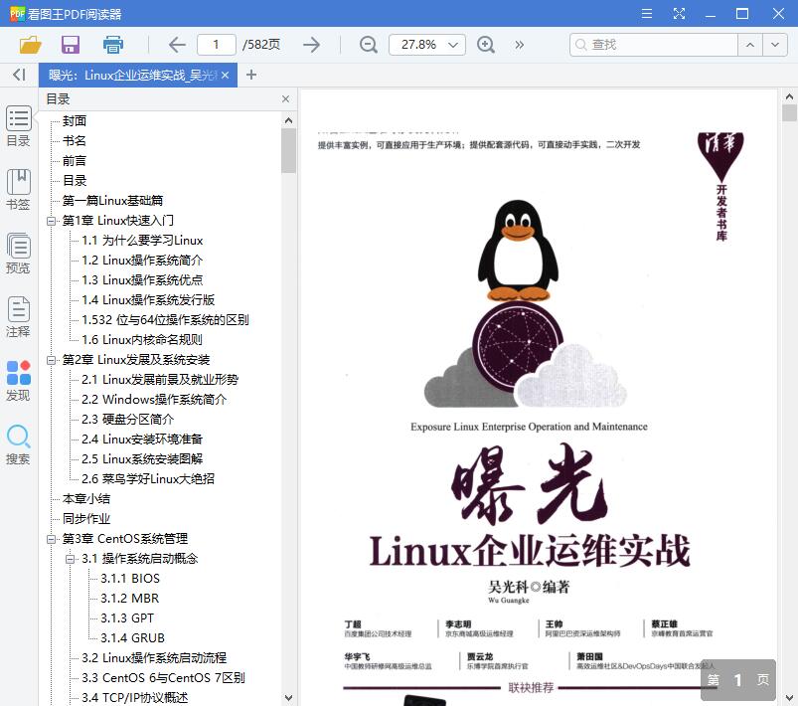Collapse the 第2章 Linux发展及系统安装 node
Screen dimensions: 798x706
click(51, 360)
